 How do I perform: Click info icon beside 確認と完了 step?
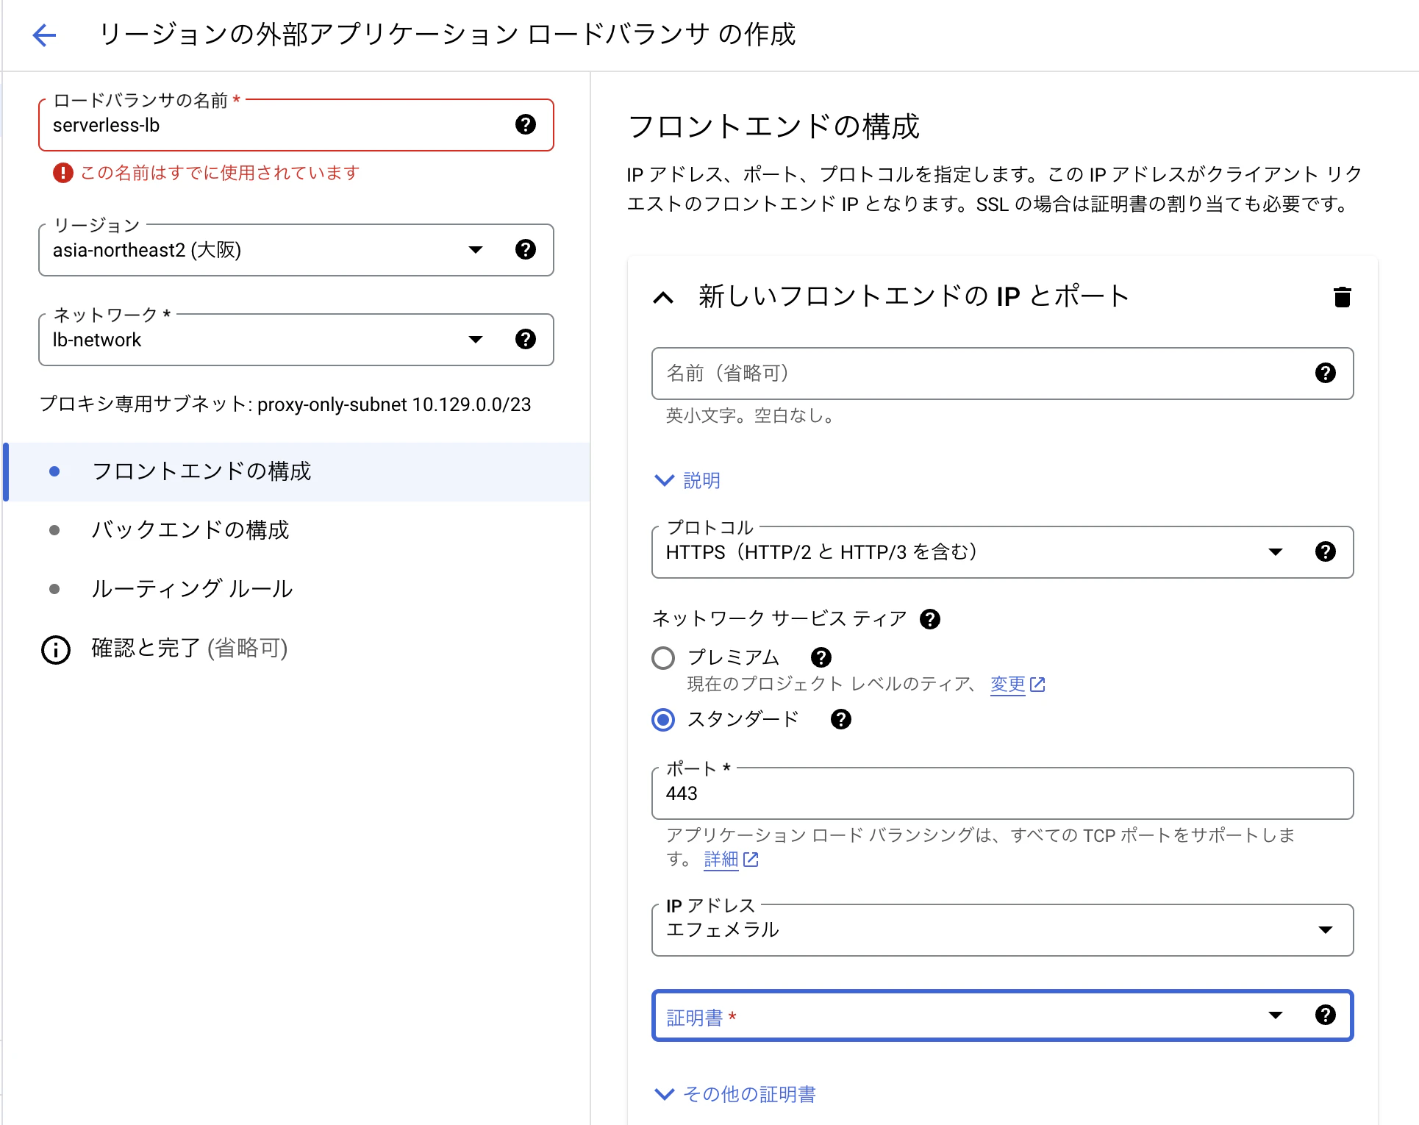(x=55, y=649)
